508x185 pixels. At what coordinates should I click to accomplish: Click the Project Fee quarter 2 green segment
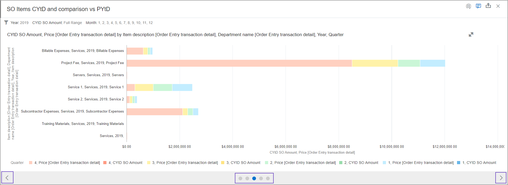409,63
